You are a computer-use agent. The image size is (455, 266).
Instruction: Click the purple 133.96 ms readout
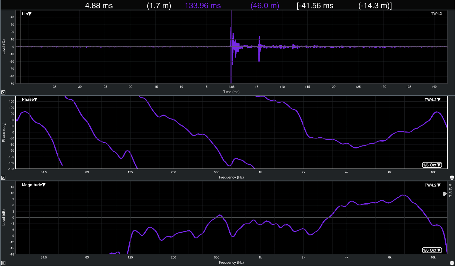[x=203, y=5]
